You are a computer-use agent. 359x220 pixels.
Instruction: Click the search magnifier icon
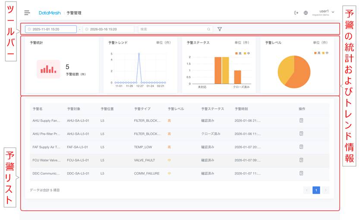pyautogui.click(x=209, y=29)
